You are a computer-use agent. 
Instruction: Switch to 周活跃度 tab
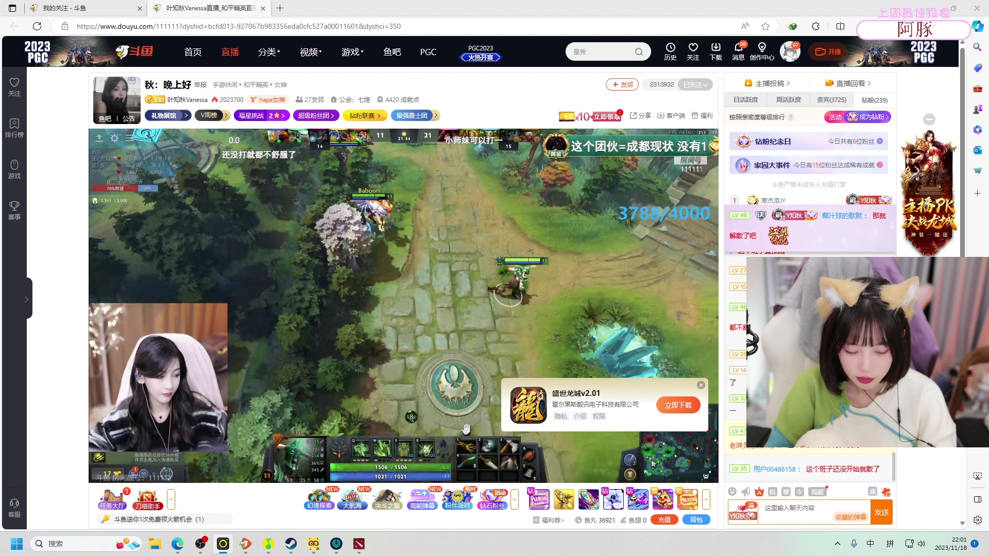(x=788, y=100)
